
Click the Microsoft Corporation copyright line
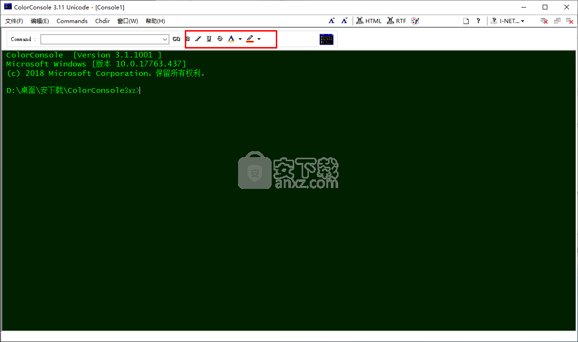(x=106, y=73)
